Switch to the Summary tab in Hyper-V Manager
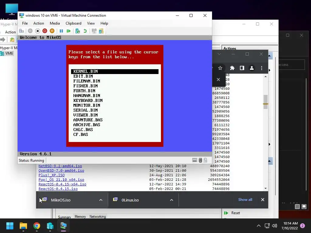This screenshot has width=311, height=233. pos(64,217)
